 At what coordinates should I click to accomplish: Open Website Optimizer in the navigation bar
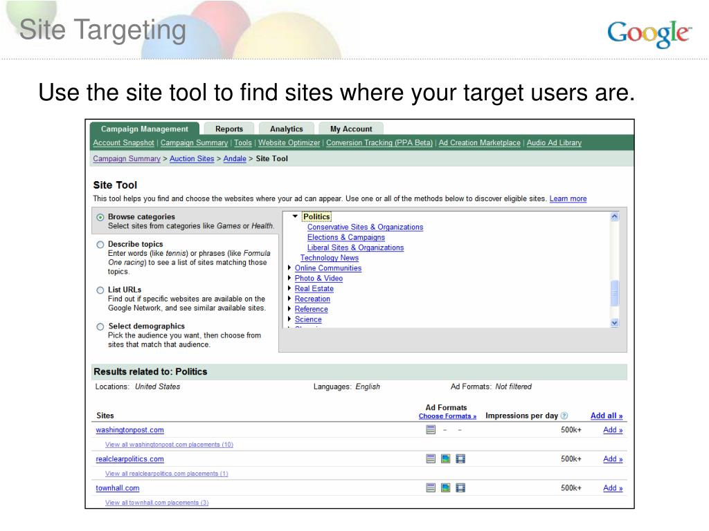pos(289,142)
